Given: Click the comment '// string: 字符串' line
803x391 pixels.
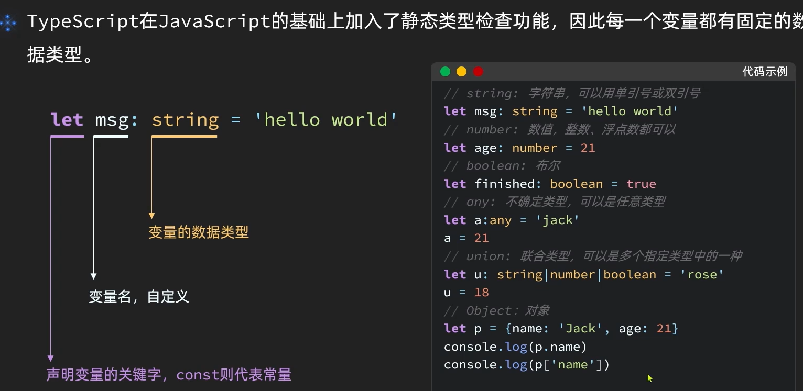Looking at the screenshot, I should tap(572, 93).
